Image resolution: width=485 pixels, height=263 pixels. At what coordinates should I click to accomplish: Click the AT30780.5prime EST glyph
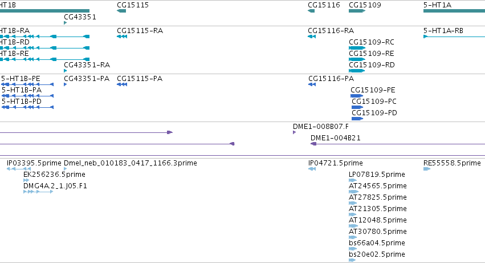[353, 238]
